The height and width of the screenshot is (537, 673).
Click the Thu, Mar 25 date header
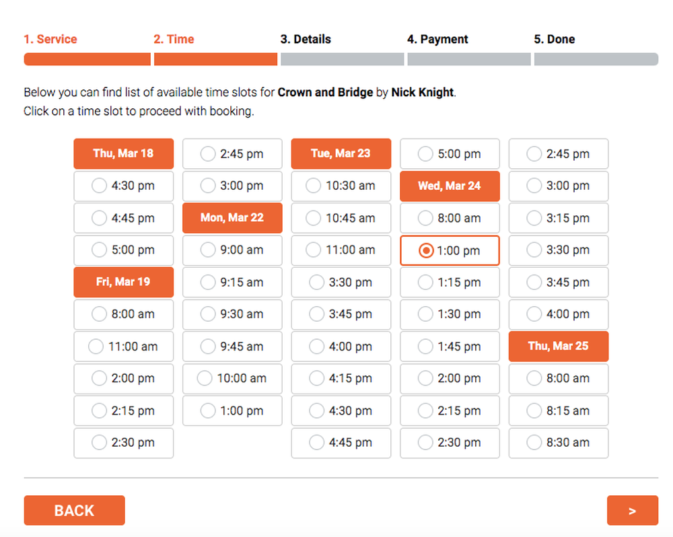559,346
